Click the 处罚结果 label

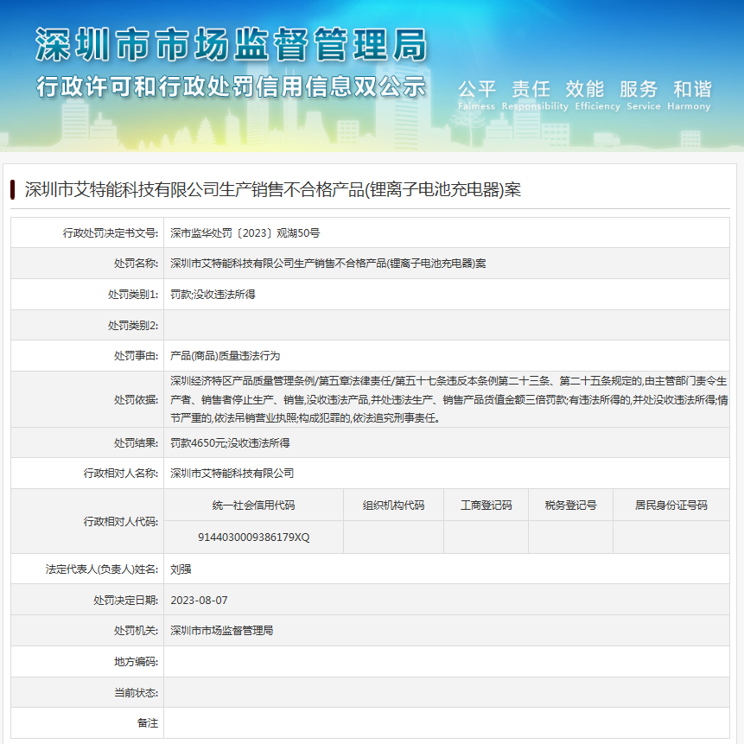click(136, 443)
